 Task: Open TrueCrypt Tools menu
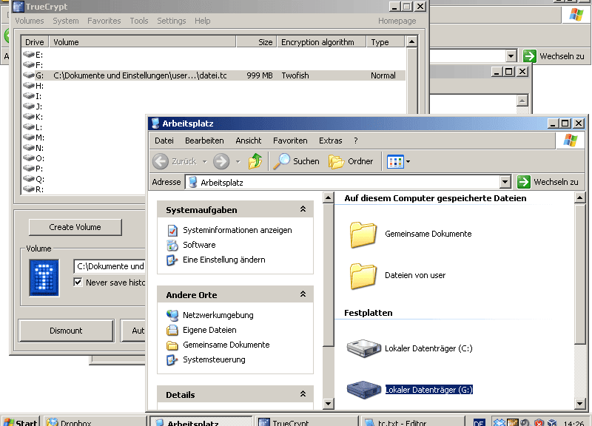(139, 21)
